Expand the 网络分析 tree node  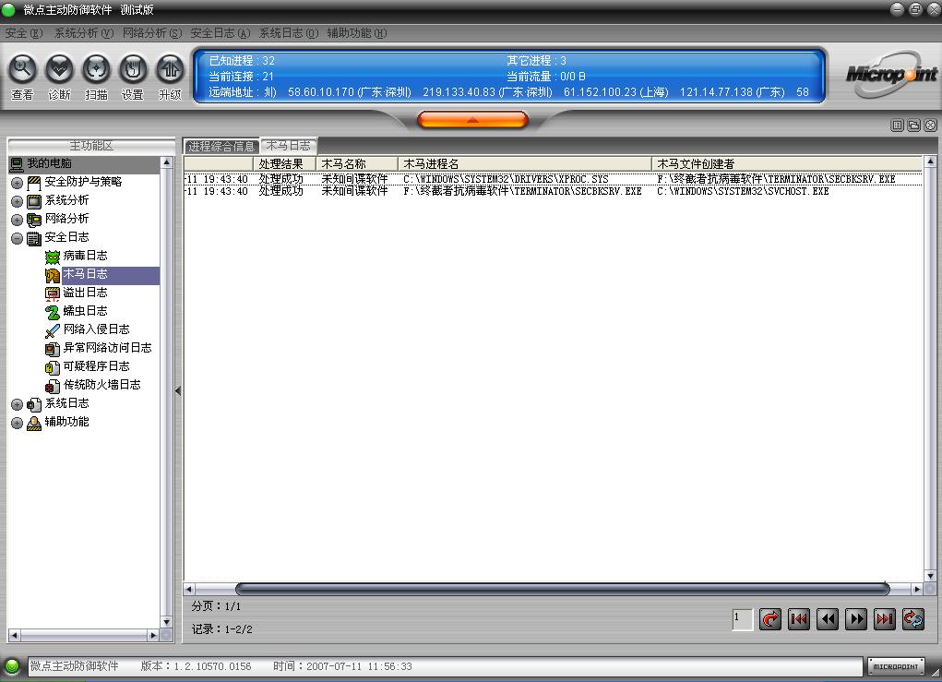pyautogui.click(x=17, y=220)
